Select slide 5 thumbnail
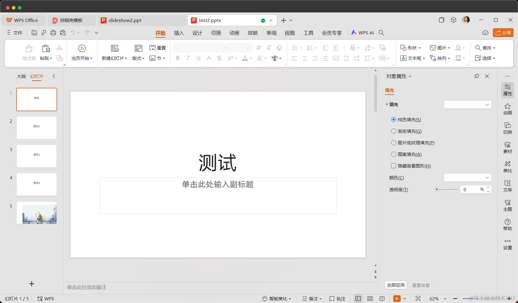The height and width of the screenshot is (303, 518). pyautogui.click(x=36, y=213)
